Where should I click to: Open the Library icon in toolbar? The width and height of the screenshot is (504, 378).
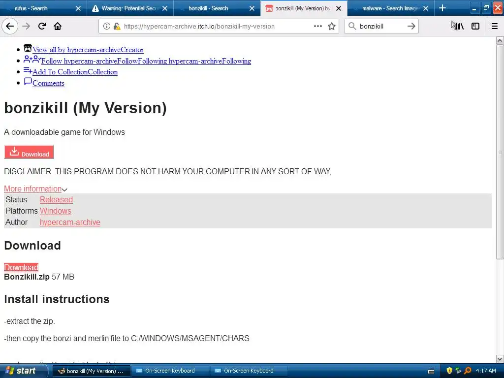pos(459,26)
